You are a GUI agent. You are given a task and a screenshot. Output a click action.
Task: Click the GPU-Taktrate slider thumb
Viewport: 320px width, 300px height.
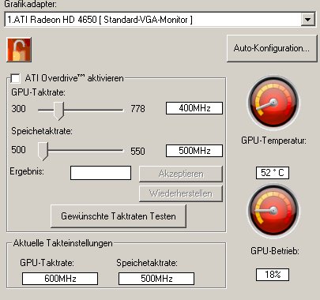coord(58,111)
